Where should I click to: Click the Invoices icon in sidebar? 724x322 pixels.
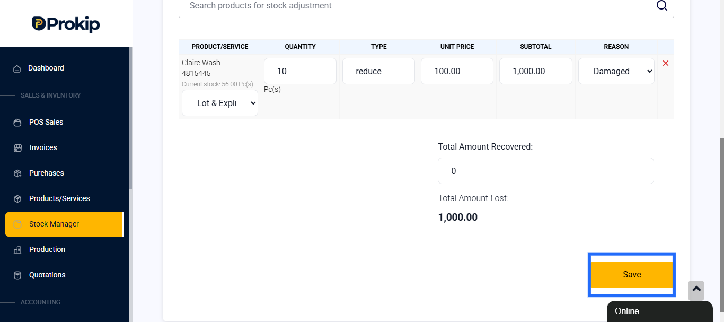pos(17,148)
